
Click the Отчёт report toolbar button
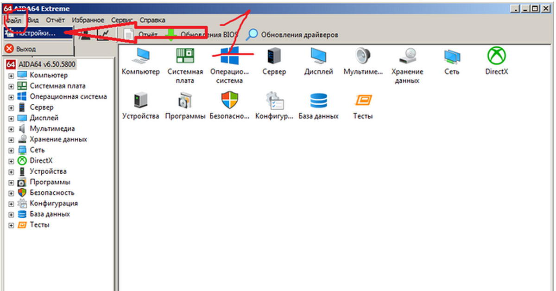tap(142, 35)
